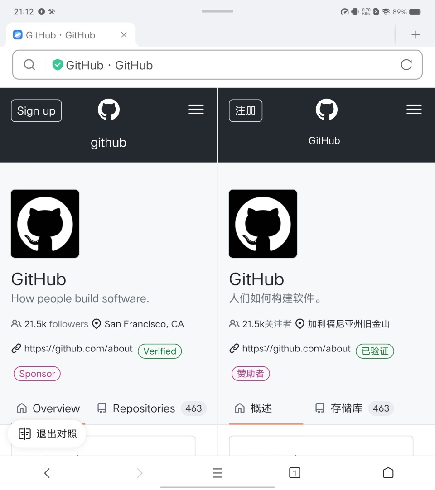Close the GitHub · GitHub tab

124,35
